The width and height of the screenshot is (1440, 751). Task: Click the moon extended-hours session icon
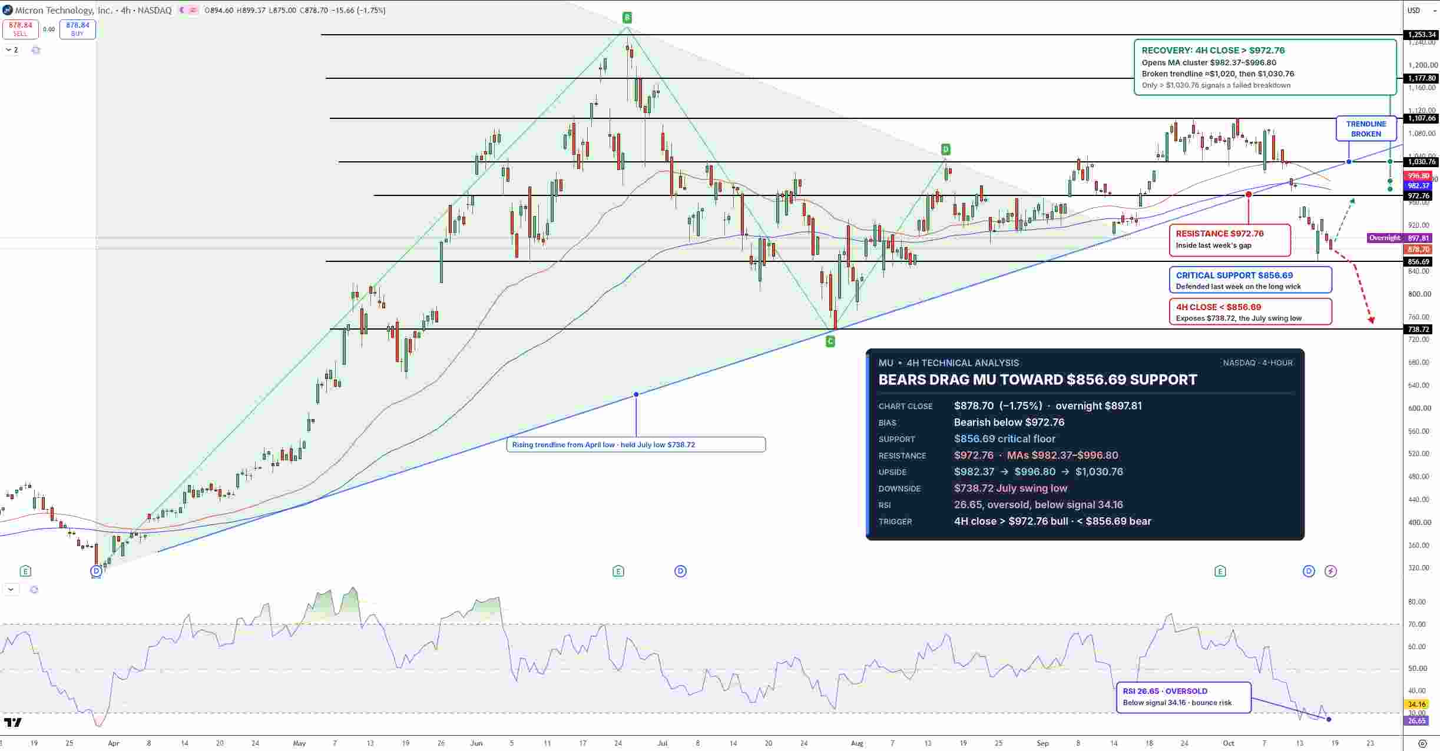[x=182, y=10]
